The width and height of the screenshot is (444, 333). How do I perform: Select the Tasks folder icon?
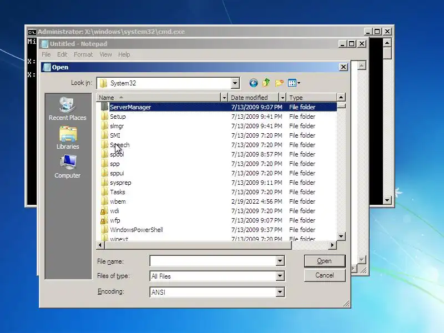[x=104, y=192]
